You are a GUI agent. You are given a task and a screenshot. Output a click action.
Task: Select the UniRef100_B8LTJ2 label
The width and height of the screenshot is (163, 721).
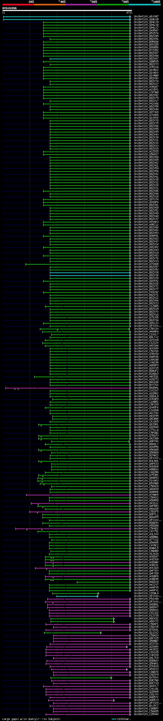click(146, 337)
